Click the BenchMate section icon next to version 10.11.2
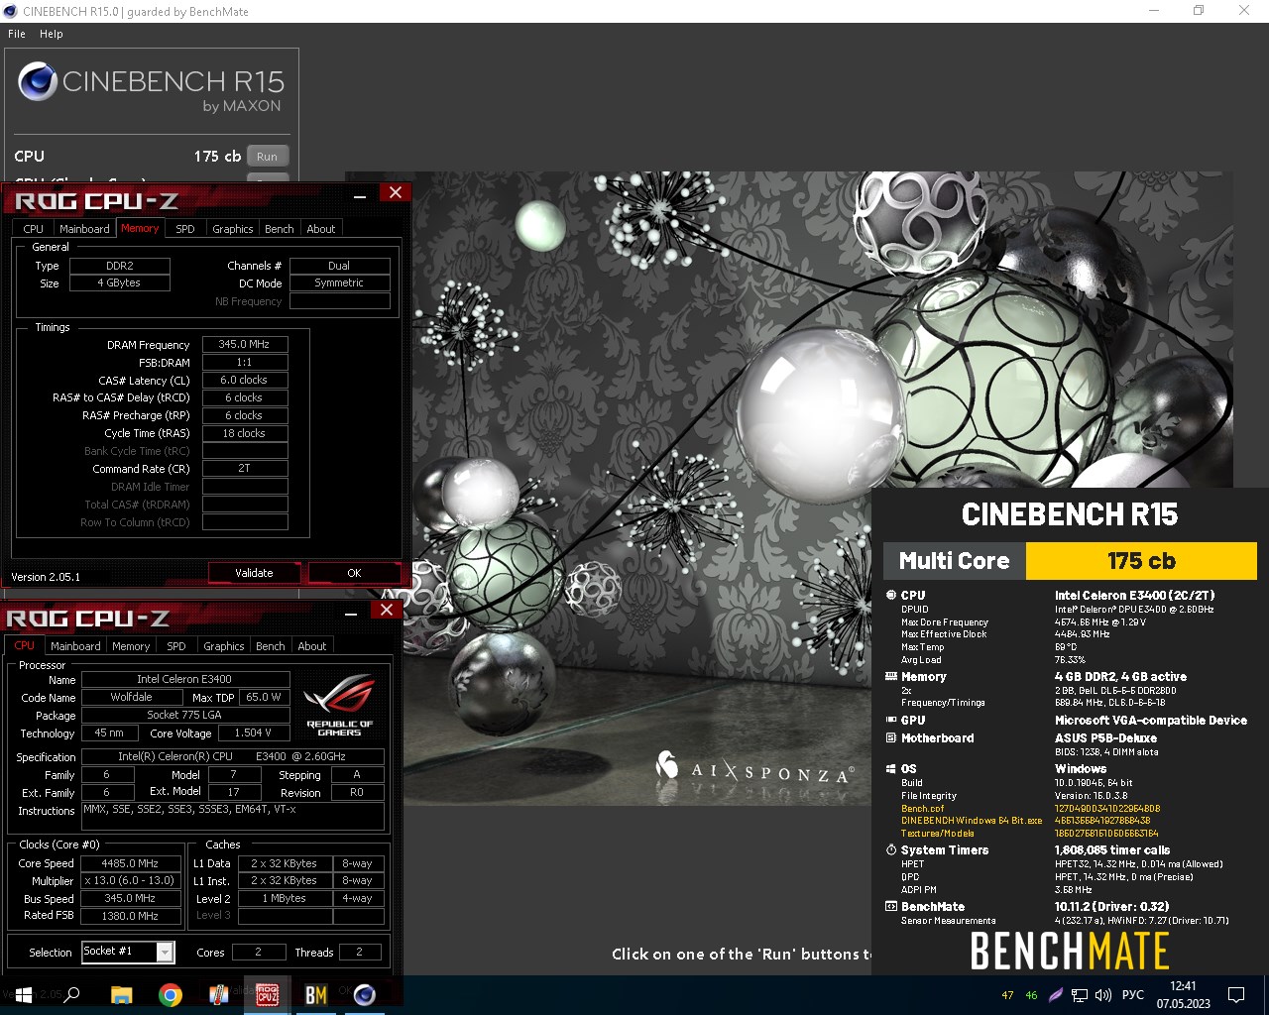This screenshot has width=1269, height=1015. (x=890, y=907)
